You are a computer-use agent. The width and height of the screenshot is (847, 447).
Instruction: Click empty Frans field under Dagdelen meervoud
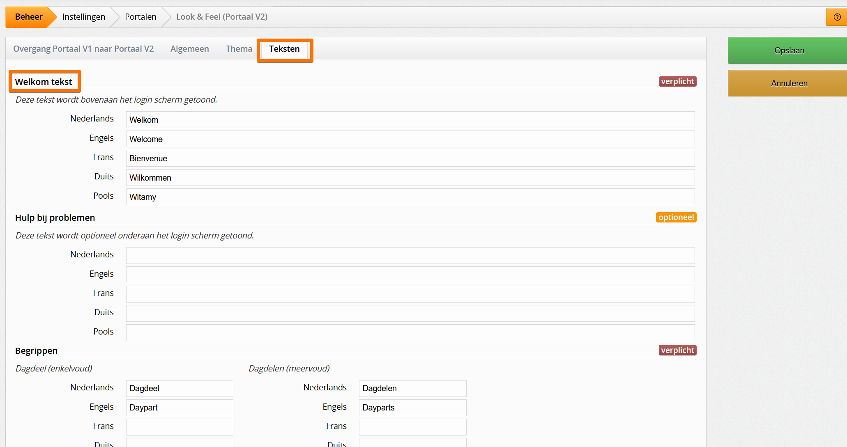(x=412, y=427)
